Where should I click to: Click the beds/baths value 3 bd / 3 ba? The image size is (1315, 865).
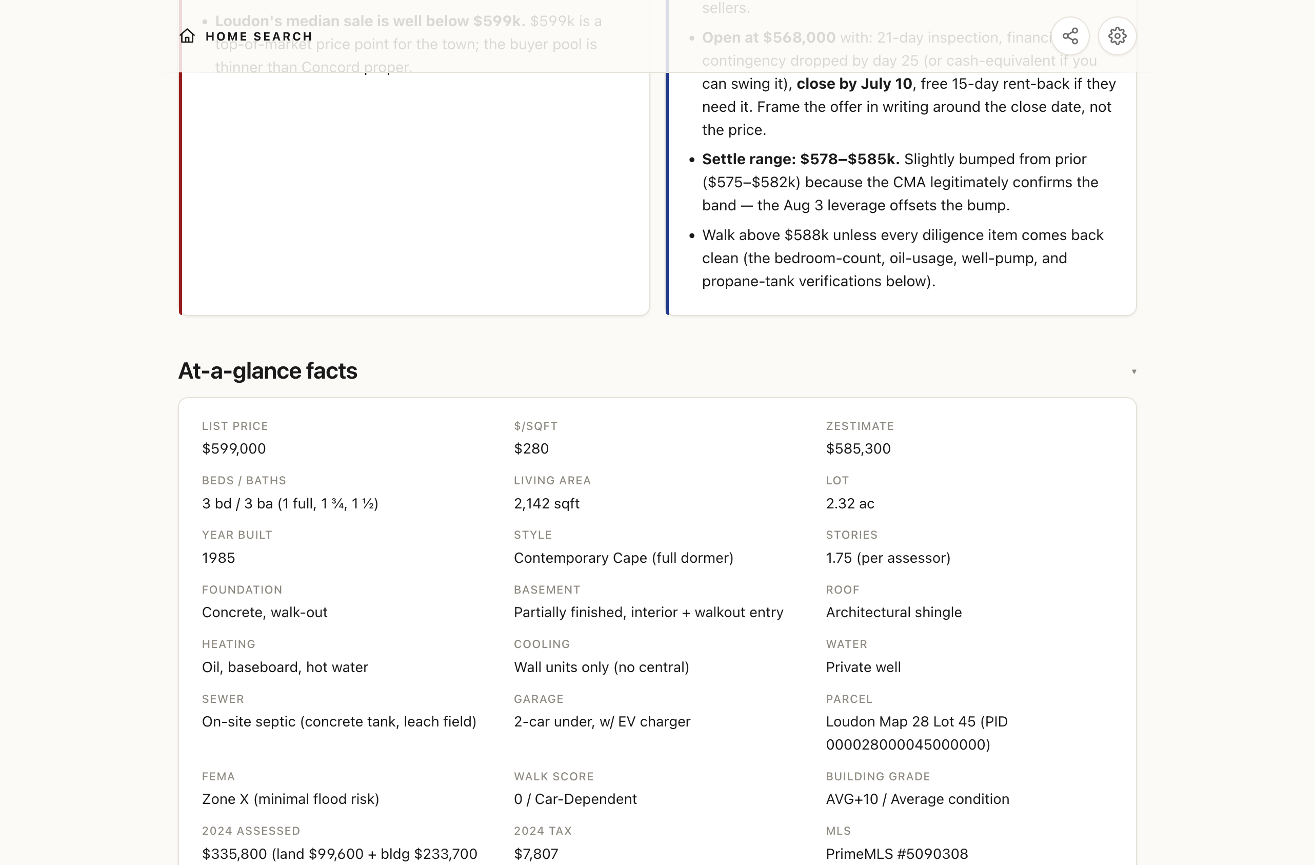[x=290, y=503]
